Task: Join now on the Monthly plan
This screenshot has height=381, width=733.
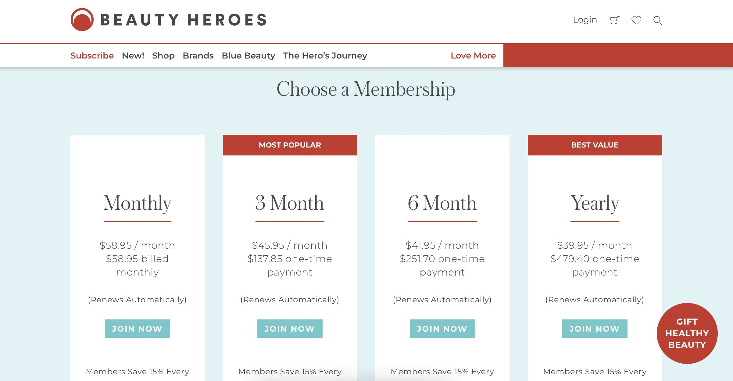Action: click(137, 329)
